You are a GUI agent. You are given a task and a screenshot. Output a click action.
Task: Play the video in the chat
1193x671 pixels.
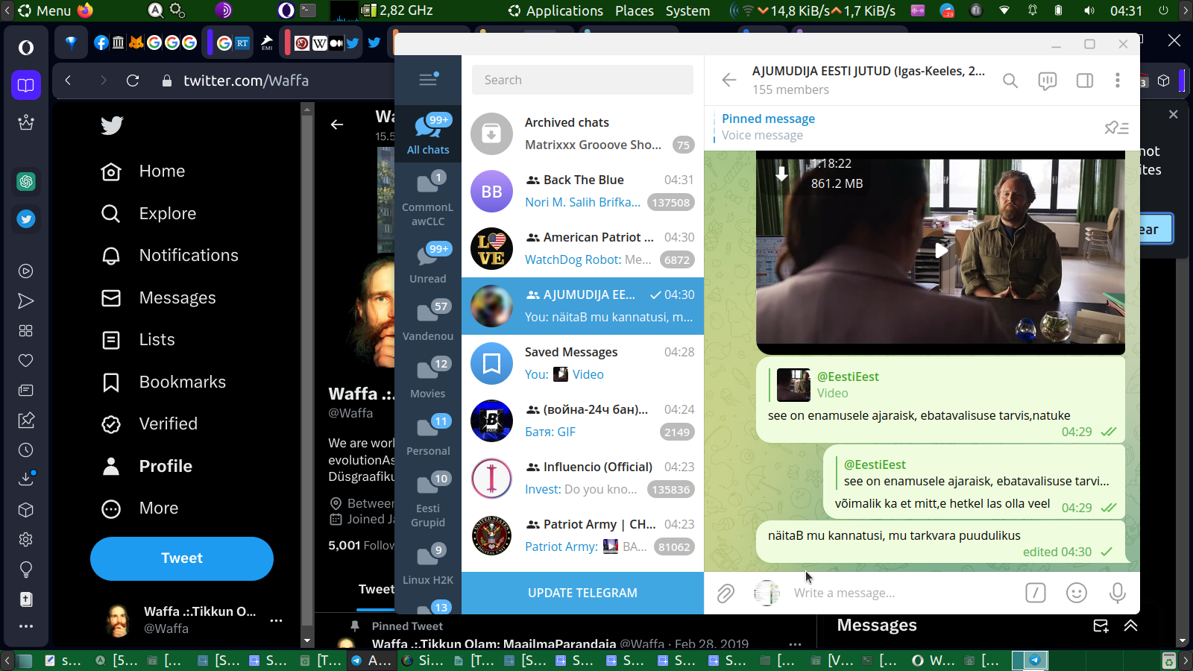click(941, 251)
